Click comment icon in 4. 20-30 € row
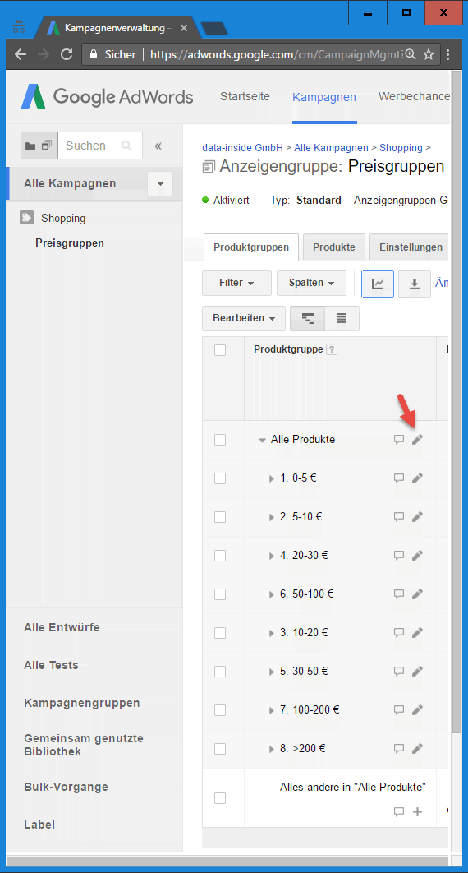468x873 pixels. tap(398, 555)
